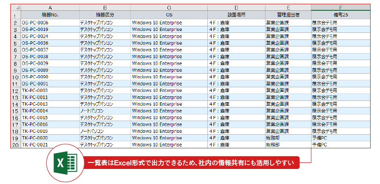Click the 管理担当者 header cell
Image resolution: width=380 pixels, height=184 pixels.
(x=289, y=15)
